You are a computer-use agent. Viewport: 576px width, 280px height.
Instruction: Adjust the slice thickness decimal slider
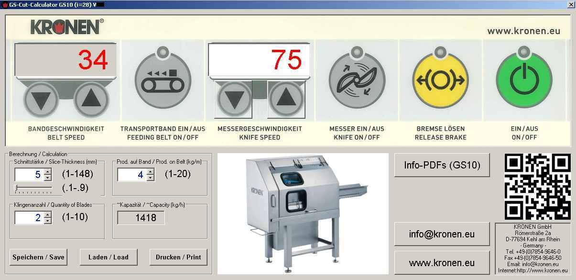point(33,189)
